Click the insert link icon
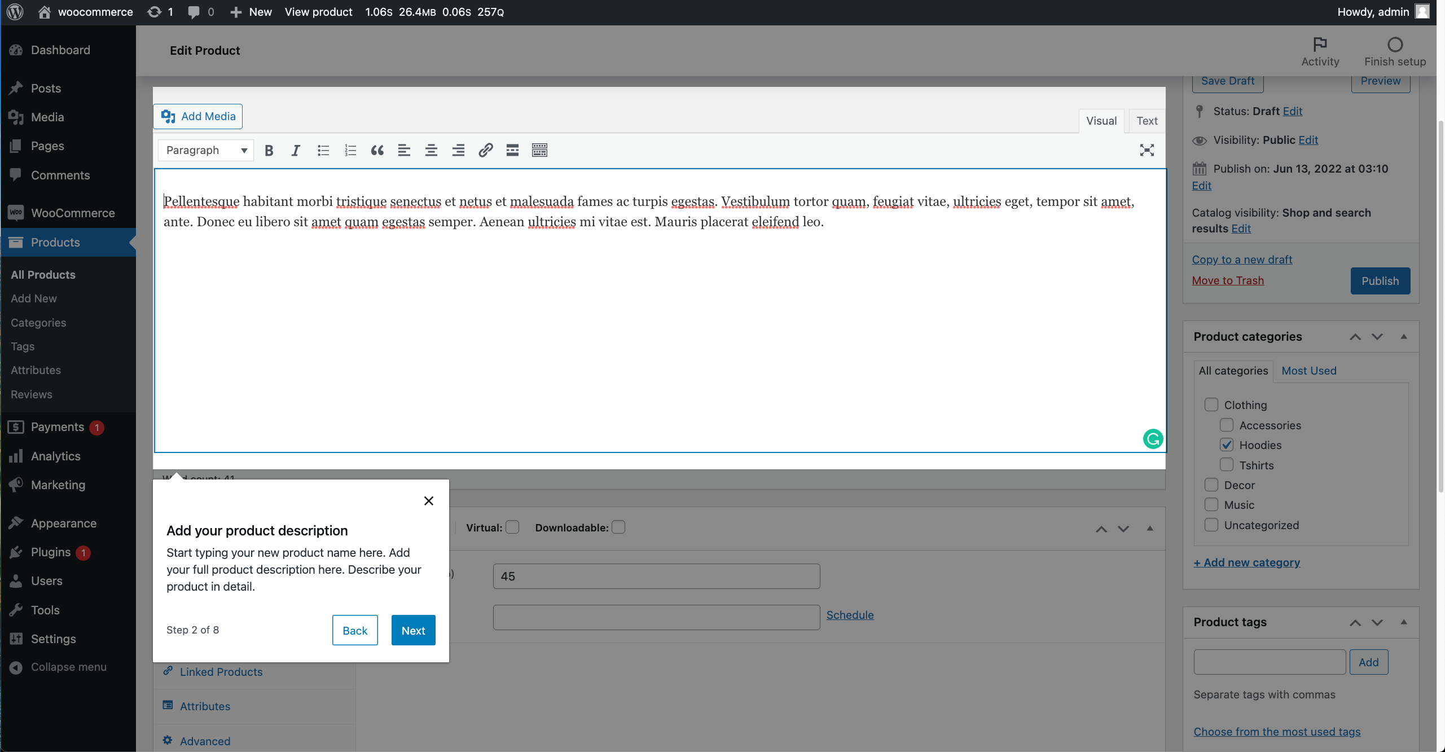The width and height of the screenshot is (1445, 752). 485,150
